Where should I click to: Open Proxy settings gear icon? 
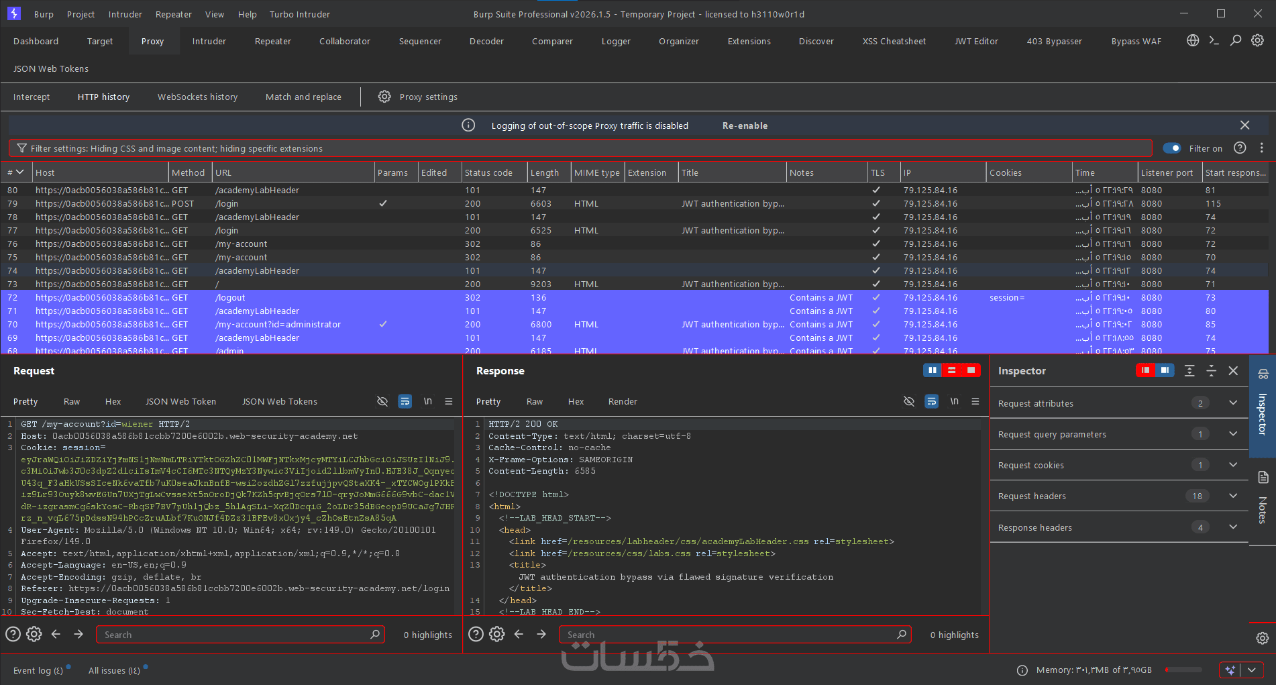click(384, 97)
